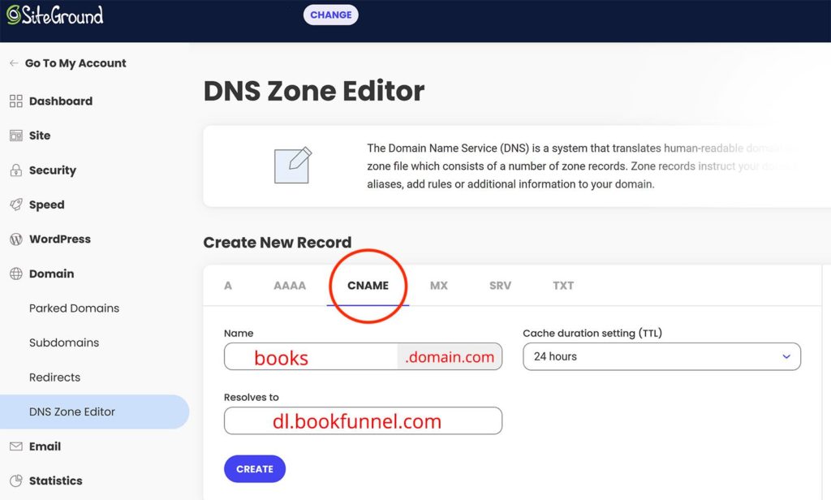The image size is (831, 500).
Task: Switch to the TXT record tab
Action: 563,285
